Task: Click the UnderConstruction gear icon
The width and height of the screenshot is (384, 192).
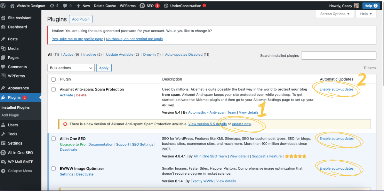Action: coord(166,6)
